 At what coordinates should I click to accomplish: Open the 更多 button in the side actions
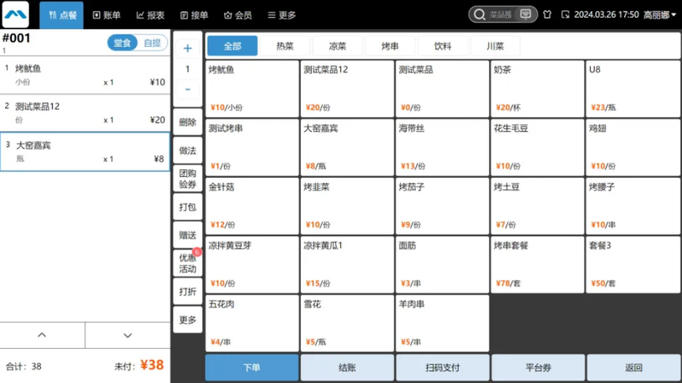tap(188, 320)
